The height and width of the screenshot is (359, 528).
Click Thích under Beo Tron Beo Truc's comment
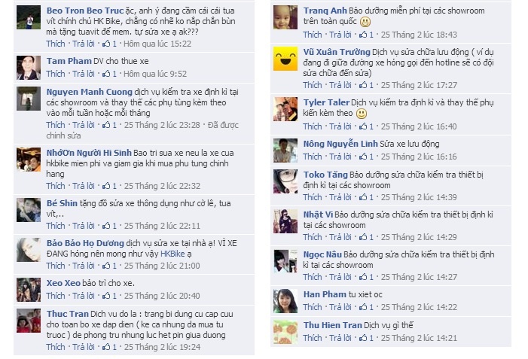click(x=56, y=44)
